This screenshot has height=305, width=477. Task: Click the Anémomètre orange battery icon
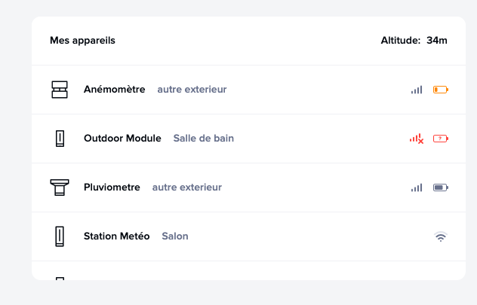click(x=440, y=90)
